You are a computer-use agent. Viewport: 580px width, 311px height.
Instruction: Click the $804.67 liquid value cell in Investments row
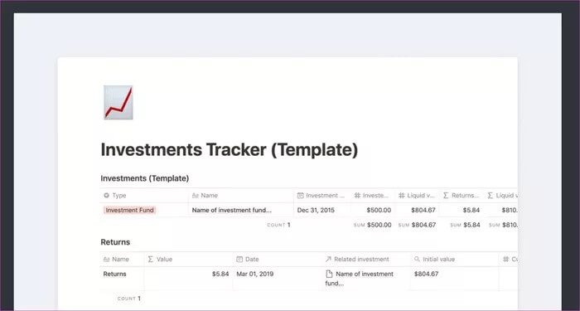point(423,211)
